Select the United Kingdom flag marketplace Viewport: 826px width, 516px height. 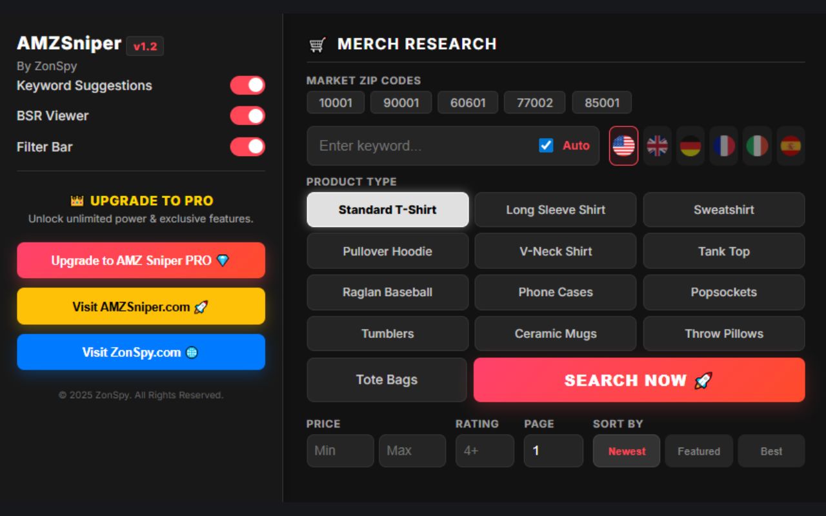click(657, 146)
